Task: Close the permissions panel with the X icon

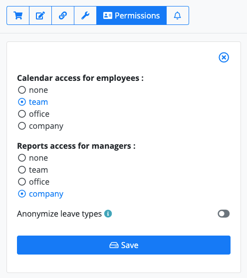Action: (224, 57)
